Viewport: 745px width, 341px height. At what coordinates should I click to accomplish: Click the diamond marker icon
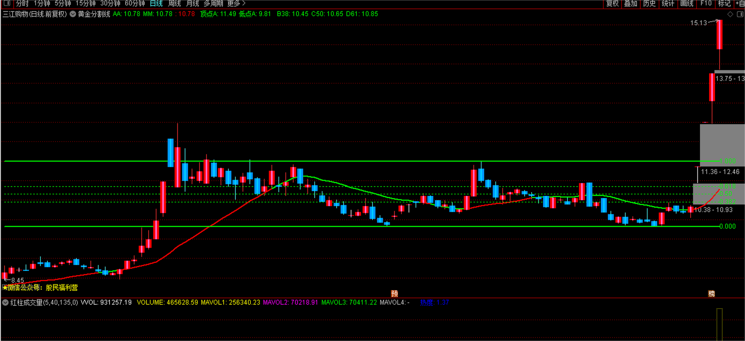point(730,14)
